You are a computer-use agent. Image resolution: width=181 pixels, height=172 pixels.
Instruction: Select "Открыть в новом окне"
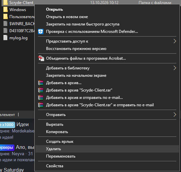tap(107, 17)
